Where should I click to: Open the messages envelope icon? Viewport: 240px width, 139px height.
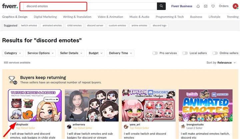coord(206,6)
